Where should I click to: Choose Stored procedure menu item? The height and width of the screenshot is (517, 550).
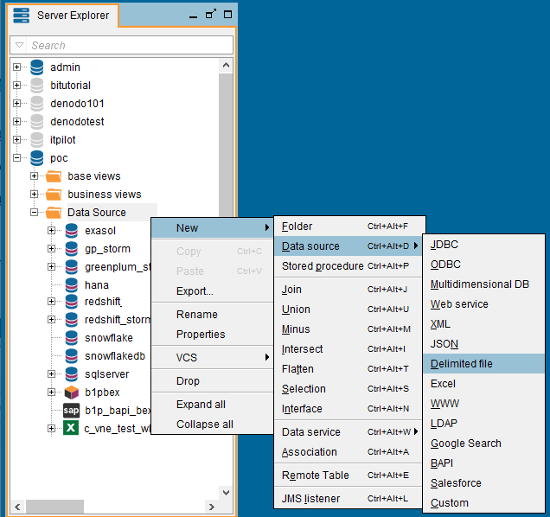coord(349,266)
